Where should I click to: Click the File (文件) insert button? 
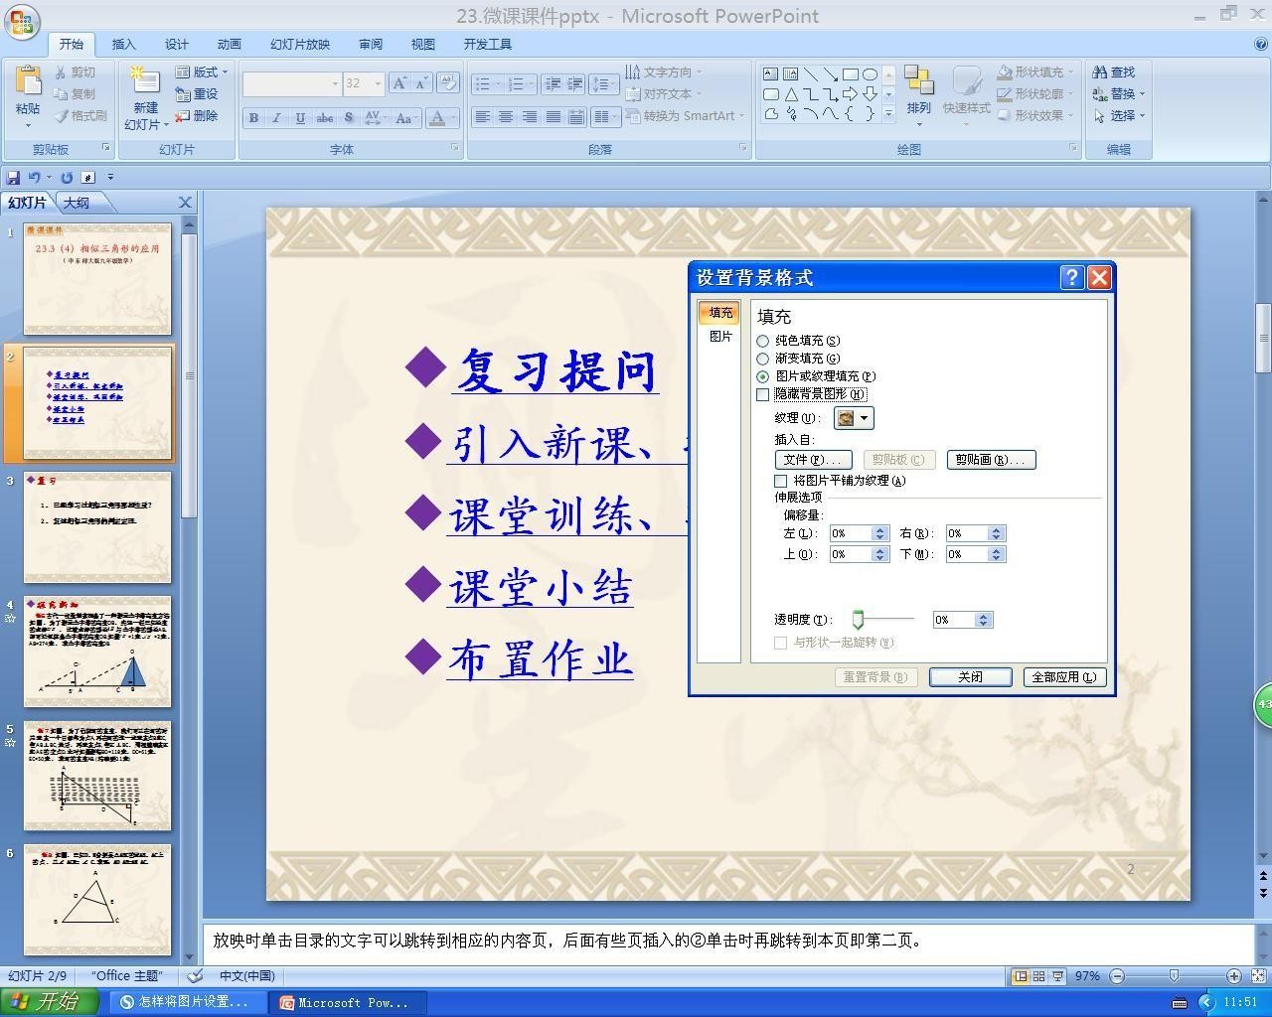(x=813, y=460)
